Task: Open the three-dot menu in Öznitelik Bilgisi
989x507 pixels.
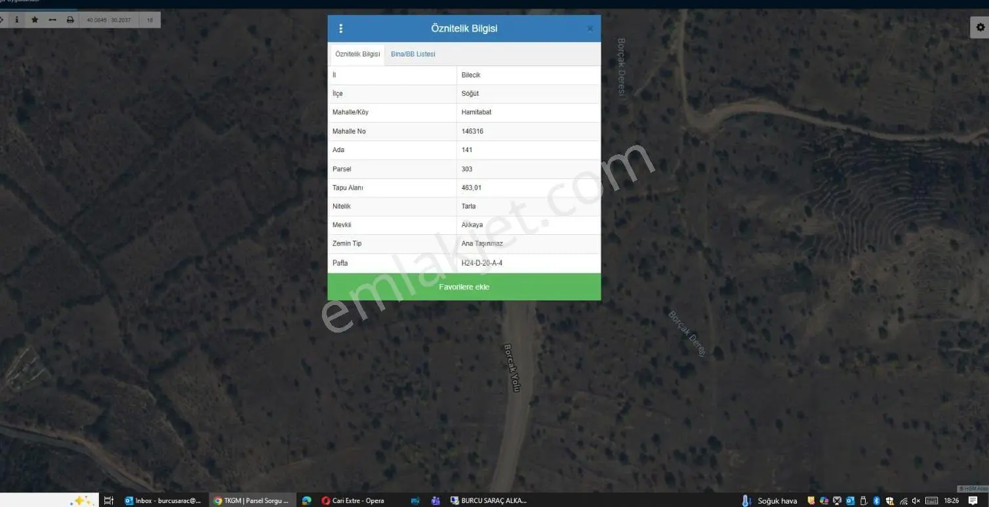Action: pyautogui.click(x=340, y=29)
